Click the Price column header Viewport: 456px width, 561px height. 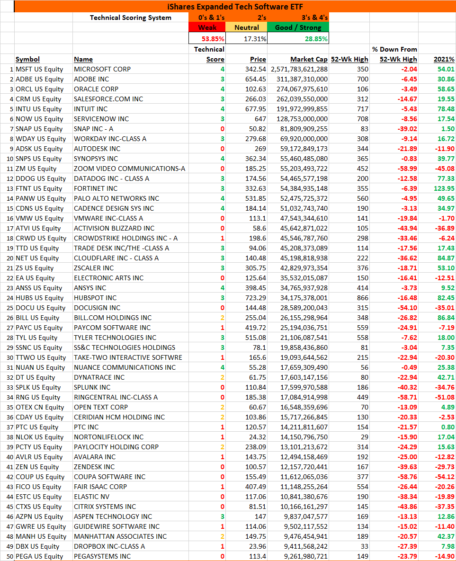point(258,59)
